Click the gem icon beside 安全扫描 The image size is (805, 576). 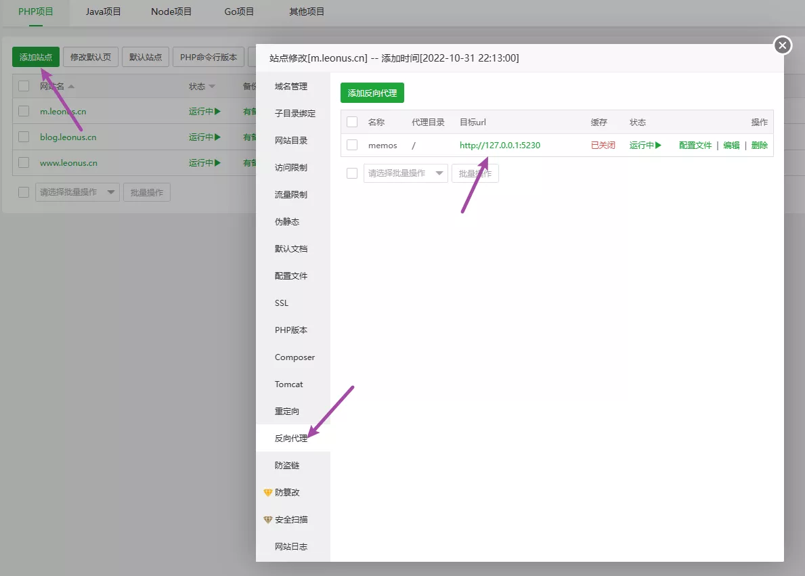(268, 520)
